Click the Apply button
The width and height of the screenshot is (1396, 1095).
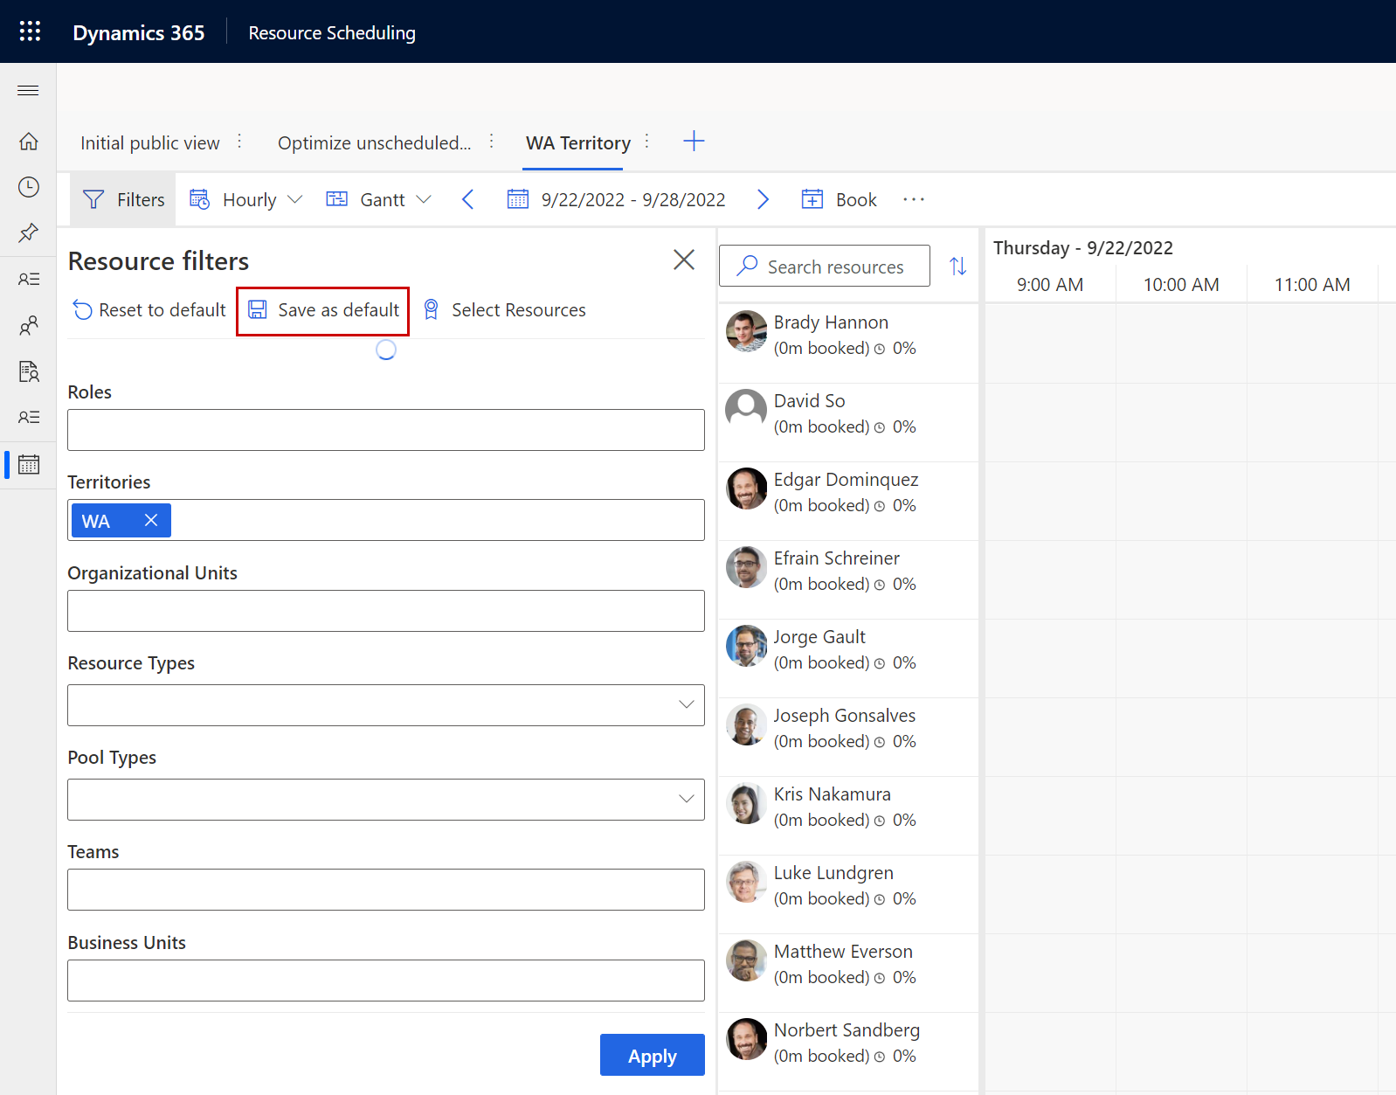652,1056
